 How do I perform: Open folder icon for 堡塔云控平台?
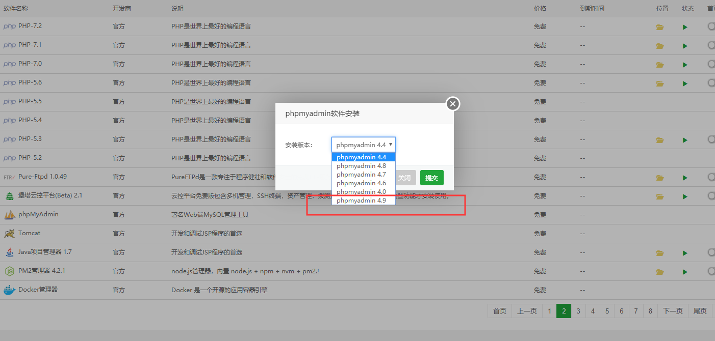[x=660, y=196]
